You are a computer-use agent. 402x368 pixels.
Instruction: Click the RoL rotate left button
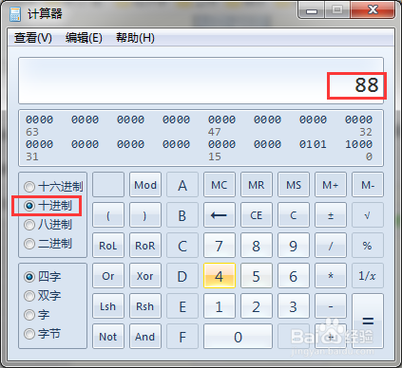(108, 246)
